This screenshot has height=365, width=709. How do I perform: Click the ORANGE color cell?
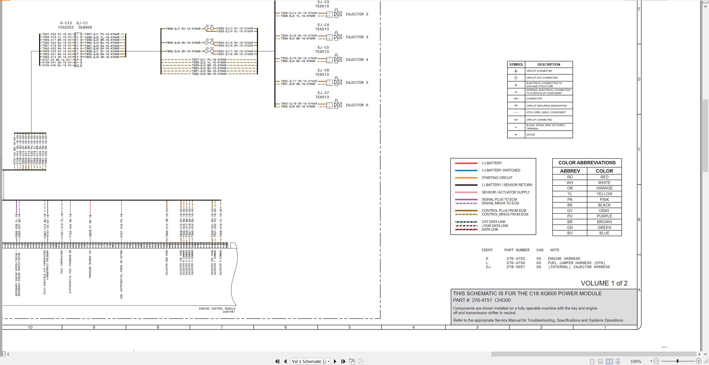pos(604,188)
